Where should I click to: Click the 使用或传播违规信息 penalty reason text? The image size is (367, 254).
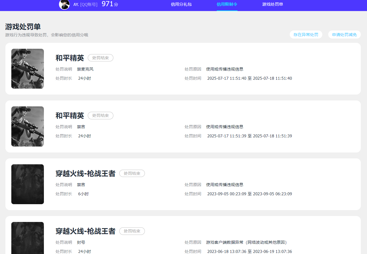pos(225,69)
